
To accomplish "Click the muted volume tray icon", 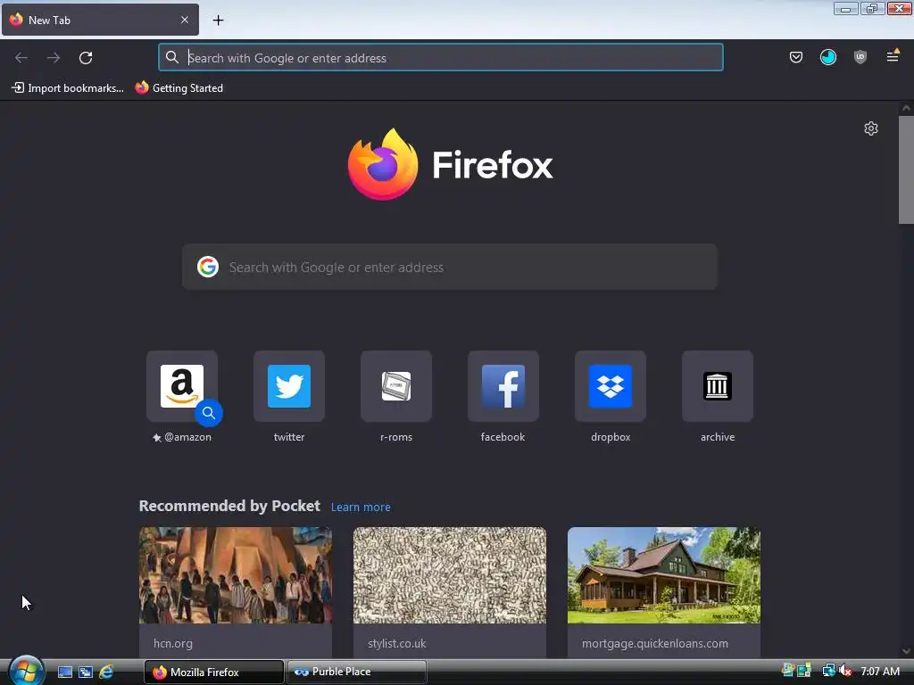I will 845,671.
